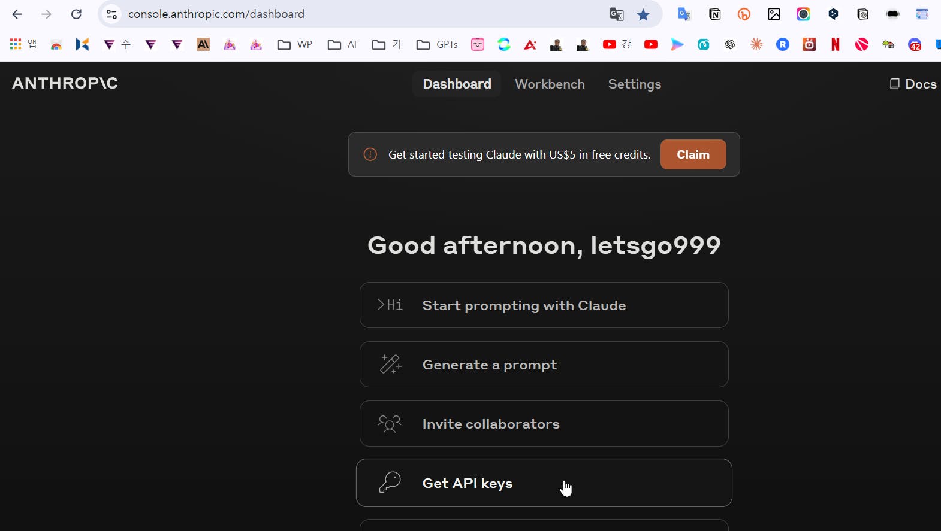Open the translate page icon in address bar
Viewport: 941px width, 531px height.
click(x=616, y=14)
